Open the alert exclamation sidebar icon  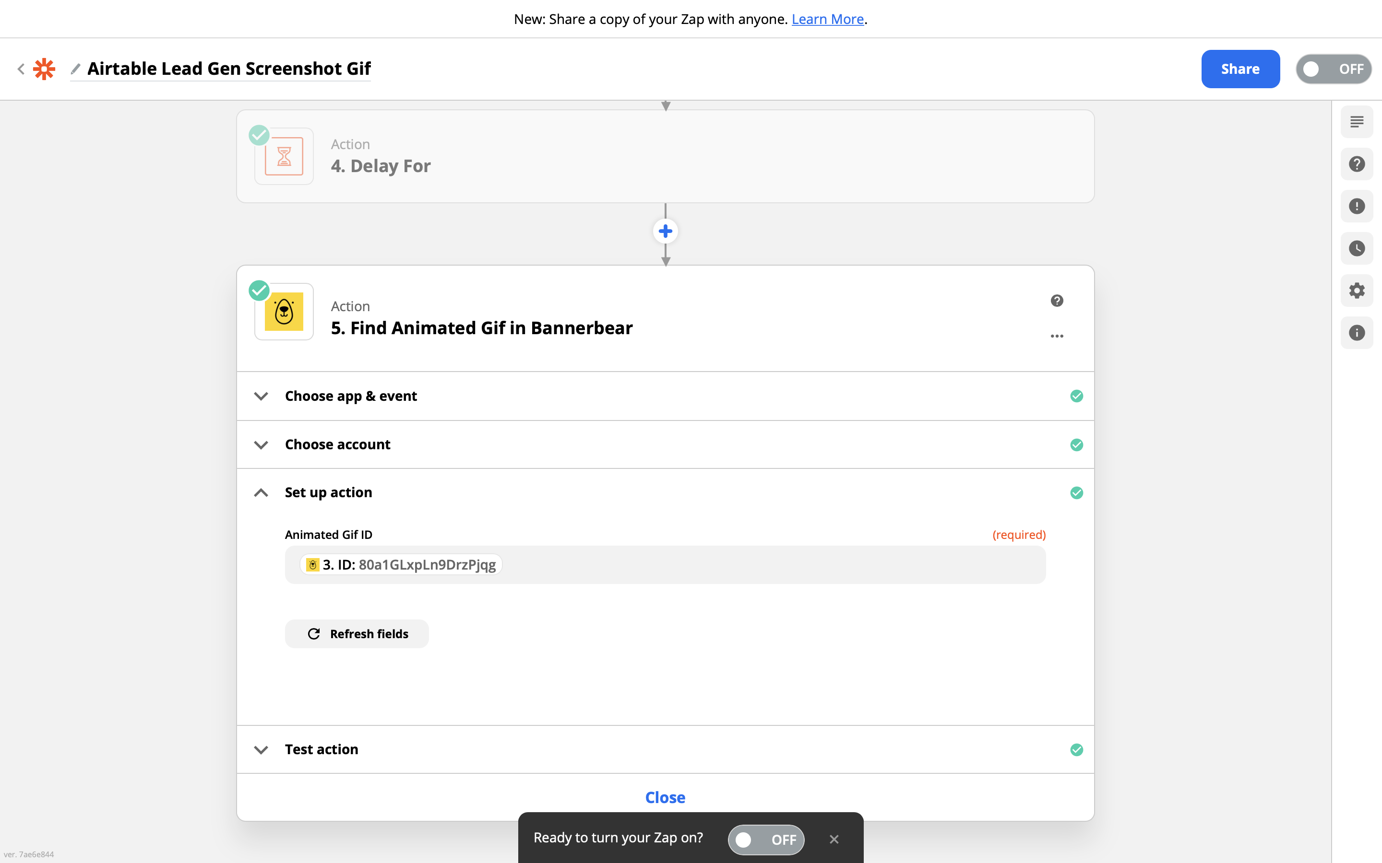1356,206
